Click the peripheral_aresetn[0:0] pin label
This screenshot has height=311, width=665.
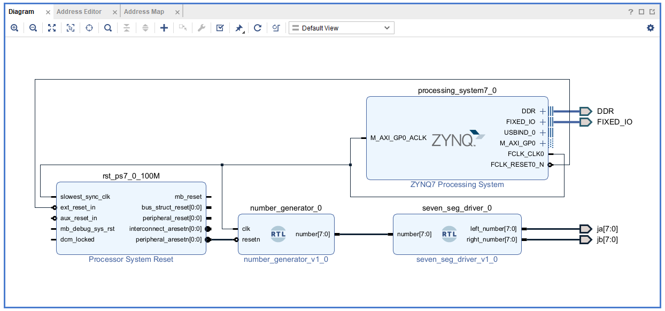[168, 239]
